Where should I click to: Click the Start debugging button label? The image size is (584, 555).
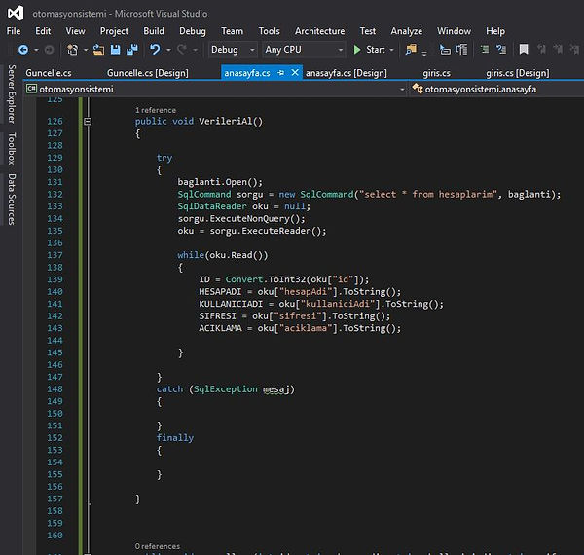pos(376,50)
